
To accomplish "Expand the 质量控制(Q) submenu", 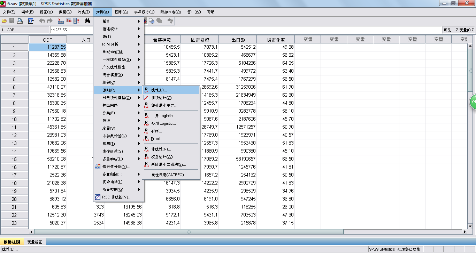I will pyautogui.click(x=118, y=189).
